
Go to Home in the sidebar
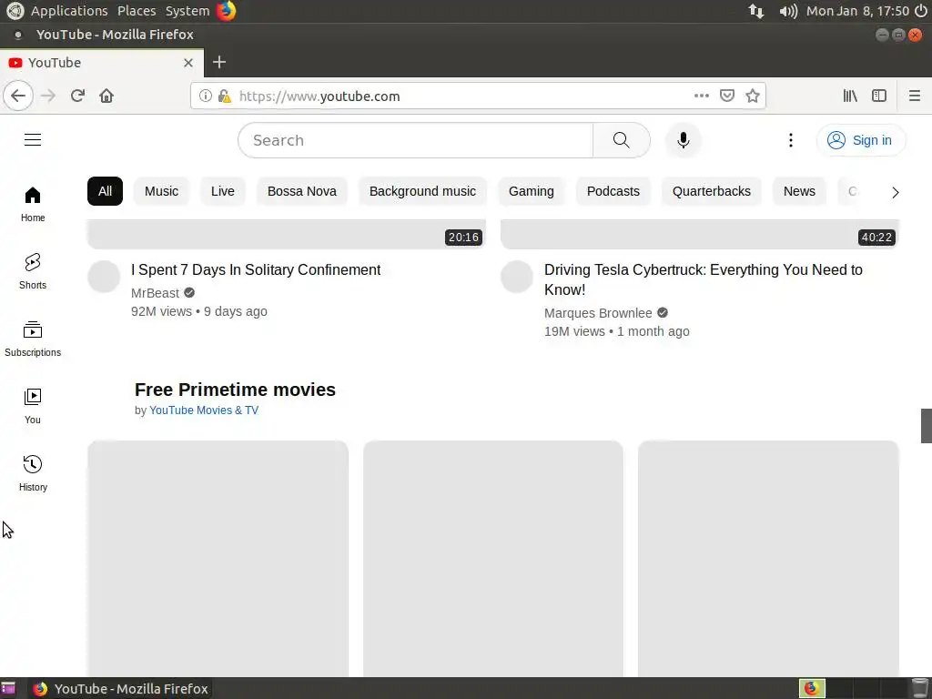(33, 204)
